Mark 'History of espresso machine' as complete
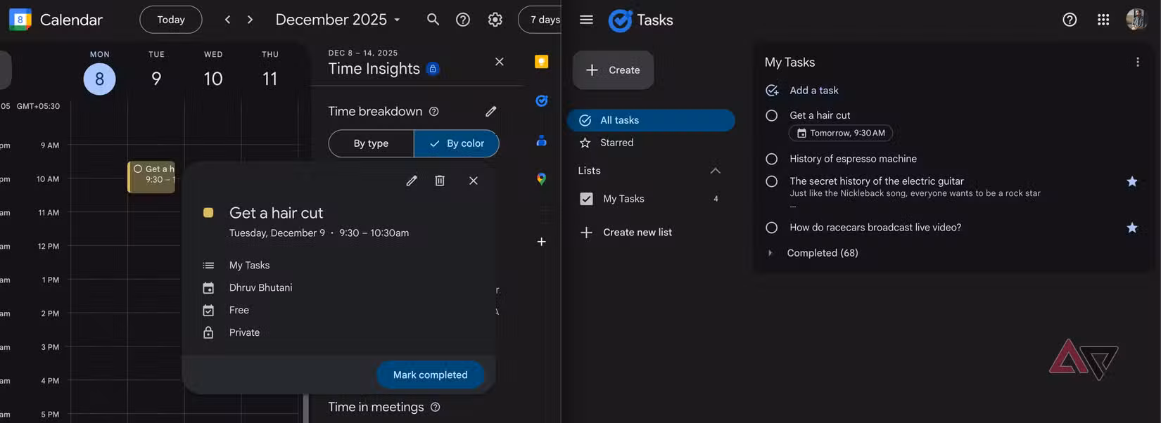Screen dimensions: 1161x423 [x=771, y=159]
